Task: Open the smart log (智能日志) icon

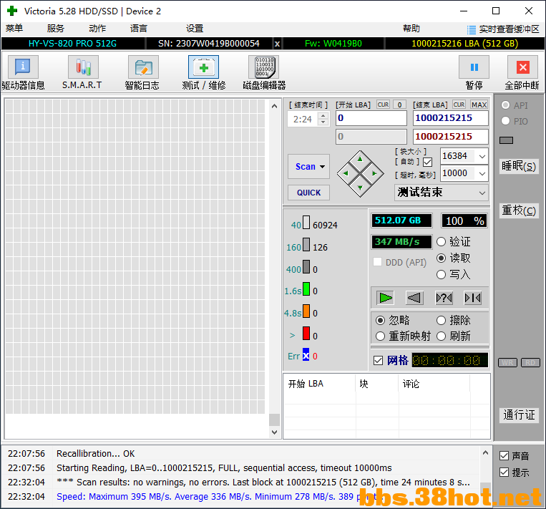Action: tap(143, 67)
